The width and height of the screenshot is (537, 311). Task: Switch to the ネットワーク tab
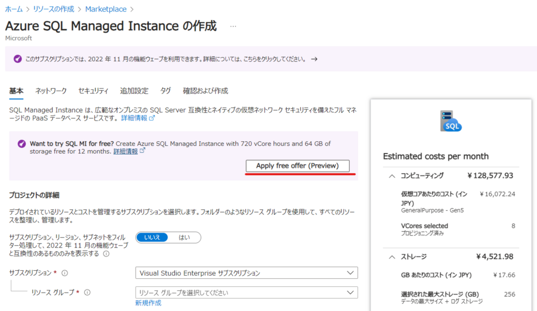(x=51, y=91)
